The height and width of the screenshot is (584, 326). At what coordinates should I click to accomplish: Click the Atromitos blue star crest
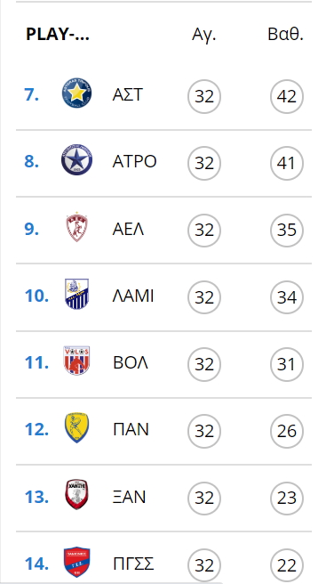coord(77,159)
